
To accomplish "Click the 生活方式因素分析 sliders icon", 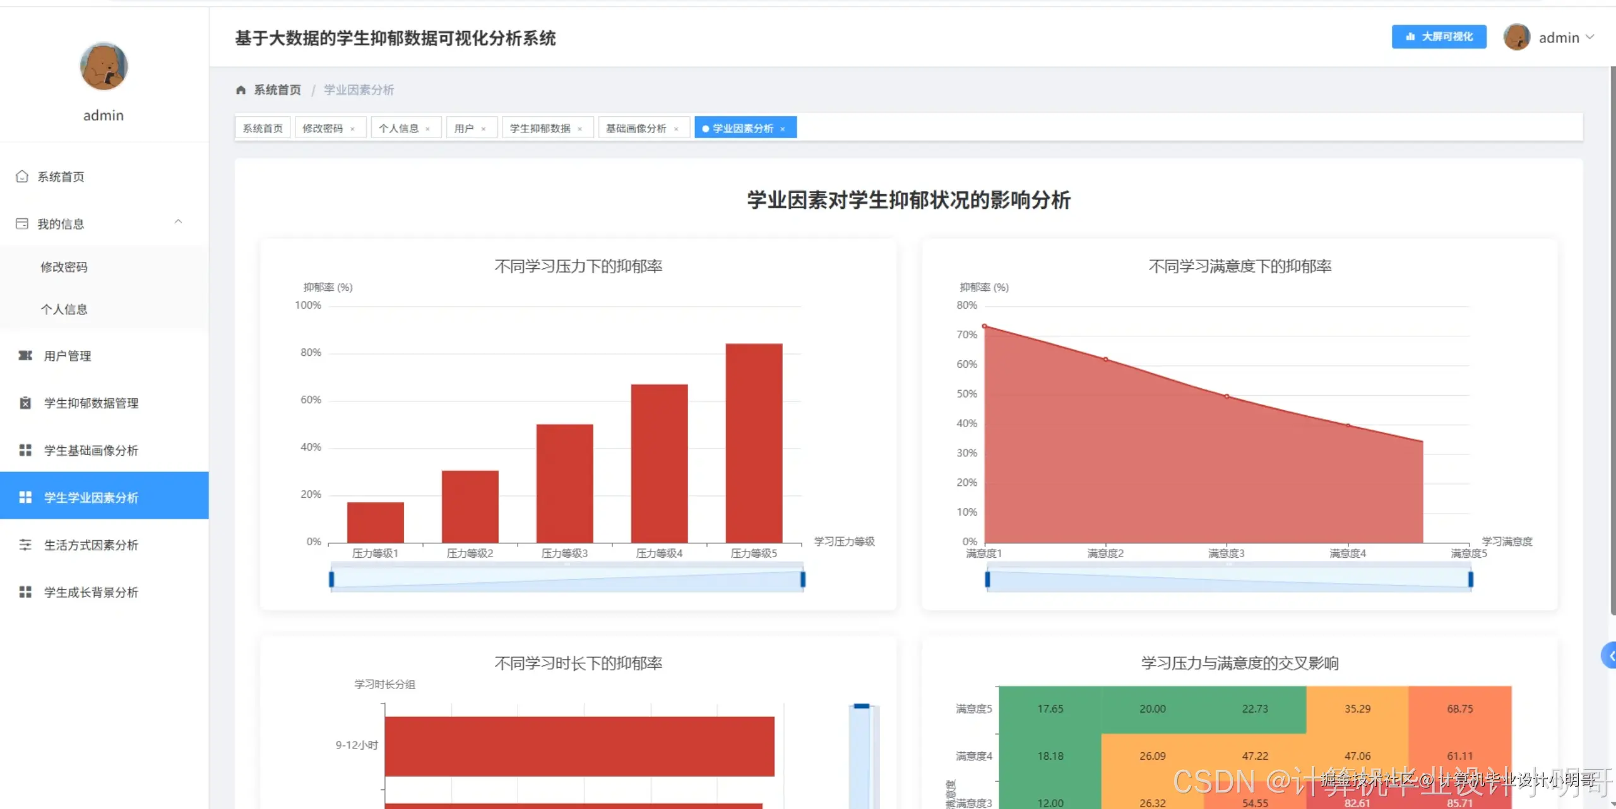I will [x=25, y=545].
